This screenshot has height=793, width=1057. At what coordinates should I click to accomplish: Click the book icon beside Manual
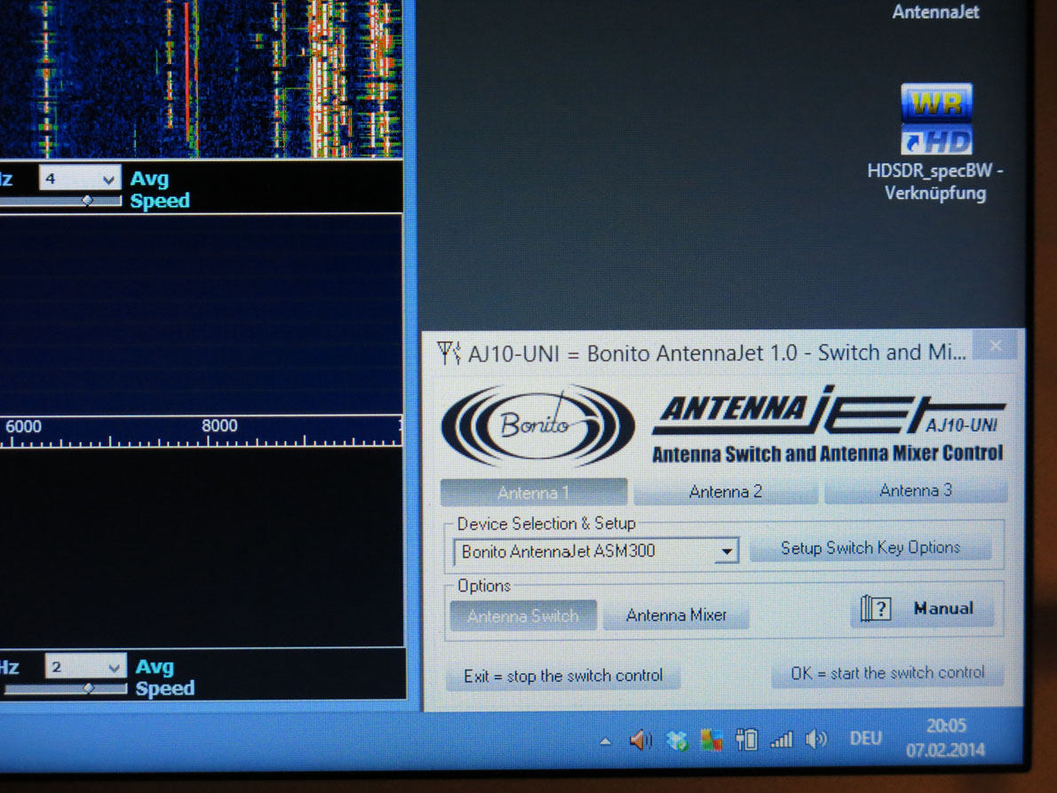[x=876, y=608]
